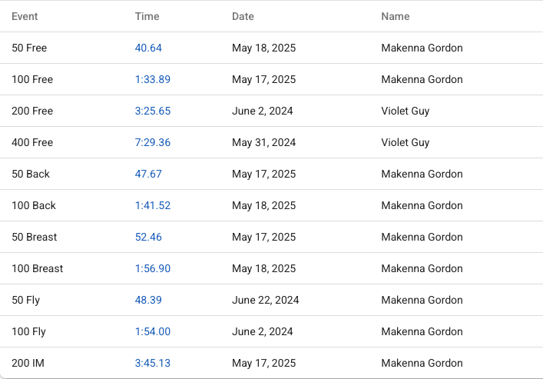543x379 pixels.
Task: Click the 47.67 50 Back time
Action: tap(148, 174)
